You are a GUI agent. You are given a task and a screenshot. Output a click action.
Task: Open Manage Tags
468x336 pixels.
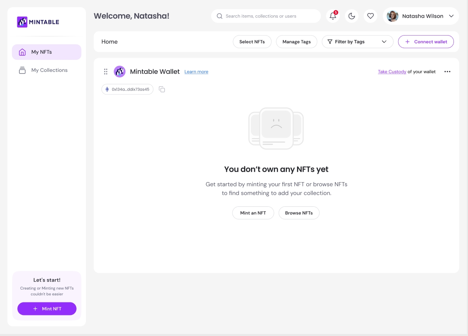296,42
